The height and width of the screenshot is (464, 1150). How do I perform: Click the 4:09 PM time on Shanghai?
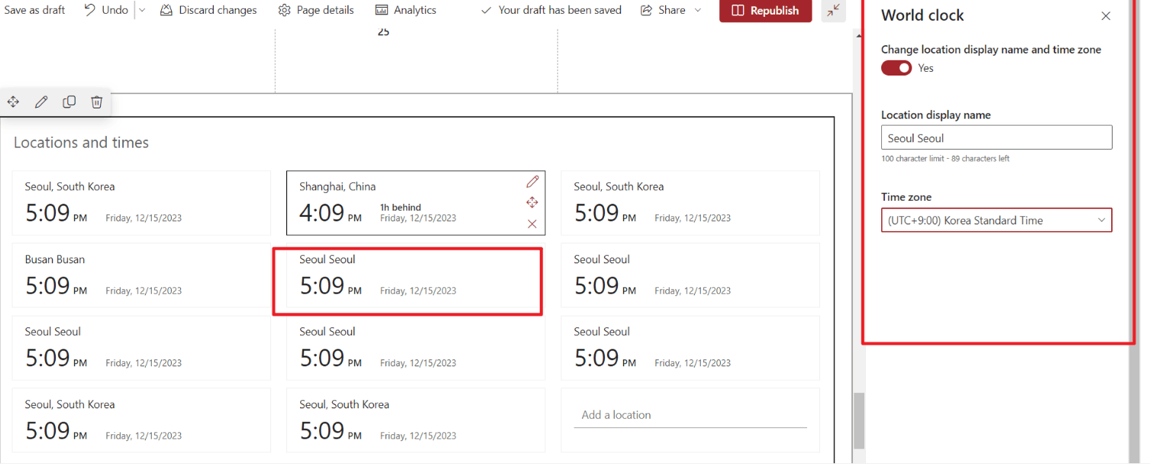click(x=330, y=212)
